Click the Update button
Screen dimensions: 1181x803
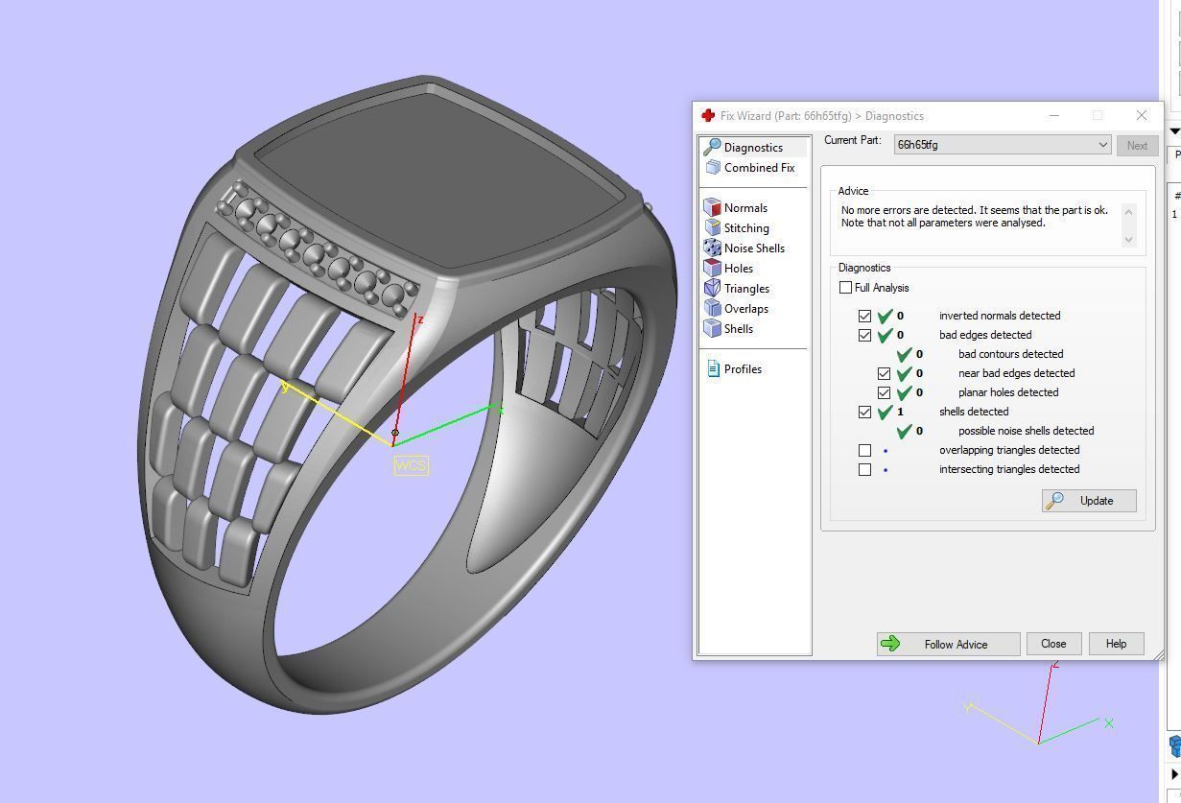click(1089, 500)
